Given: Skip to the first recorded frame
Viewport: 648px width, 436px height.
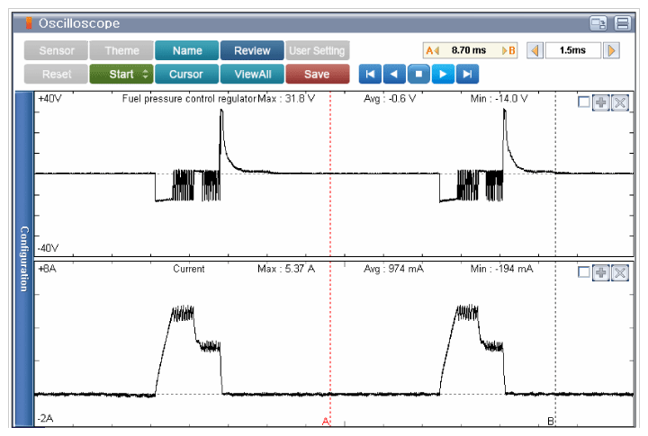Looking at the screenshot, I should [370, 74].
